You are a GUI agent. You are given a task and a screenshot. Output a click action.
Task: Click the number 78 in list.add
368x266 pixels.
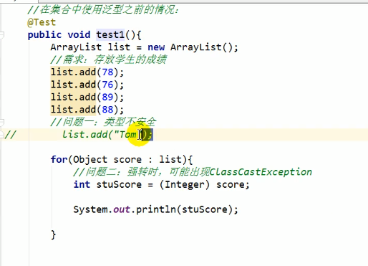(x=107, y=72)
